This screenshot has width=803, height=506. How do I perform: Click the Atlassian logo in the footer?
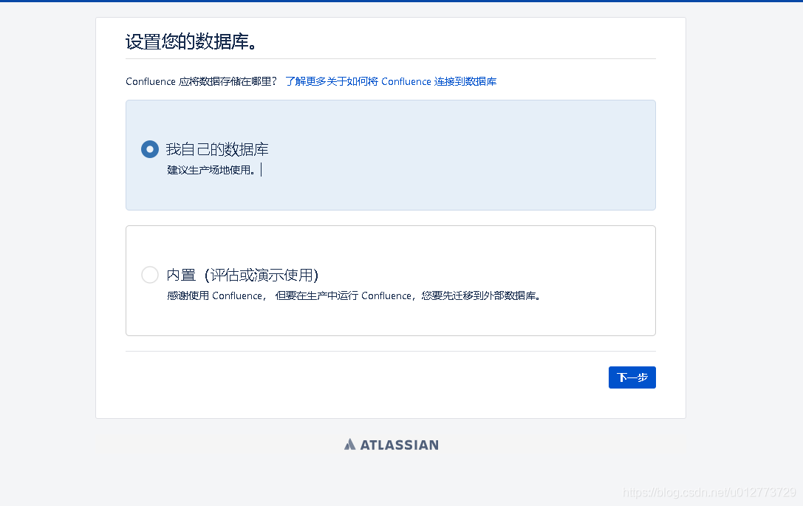(x=392, y=445)
